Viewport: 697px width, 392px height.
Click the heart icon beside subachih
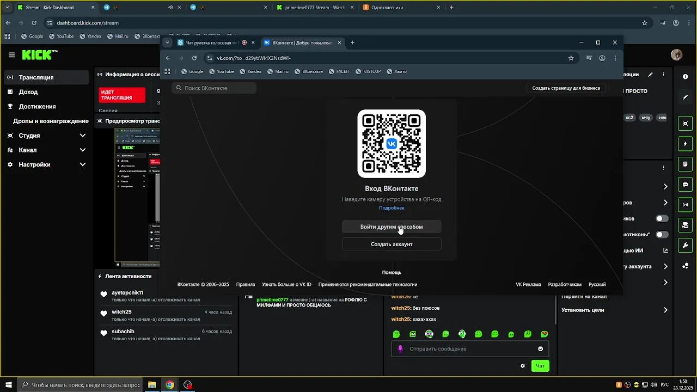click(x=103, y=333)
